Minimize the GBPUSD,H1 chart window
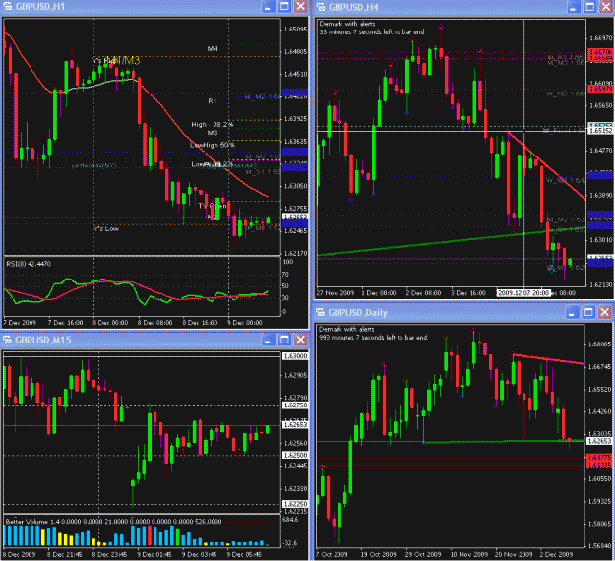The width and height of the screenshot is (615, 561). (268, 7)
